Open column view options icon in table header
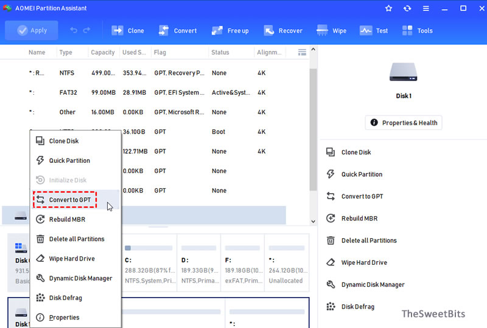Image resolution: width=487 pixels, height=328 pixels. pyautogui.click(x=302, y=52)
